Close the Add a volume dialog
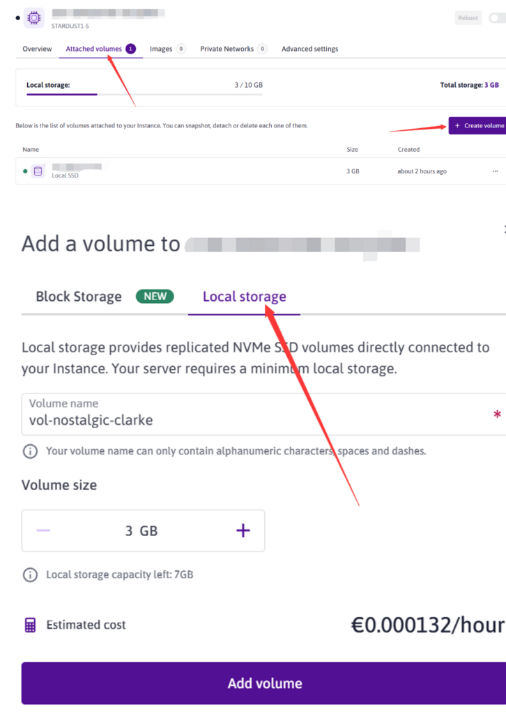This screenshot has height=713, width=506. [x=503, y=230]
